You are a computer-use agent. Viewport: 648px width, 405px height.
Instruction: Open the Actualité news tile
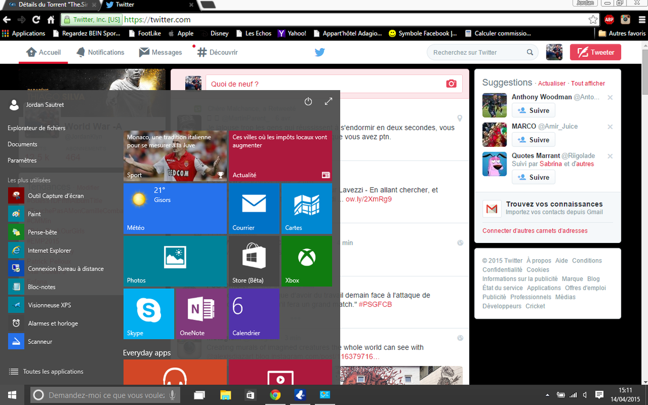[280, 156]
